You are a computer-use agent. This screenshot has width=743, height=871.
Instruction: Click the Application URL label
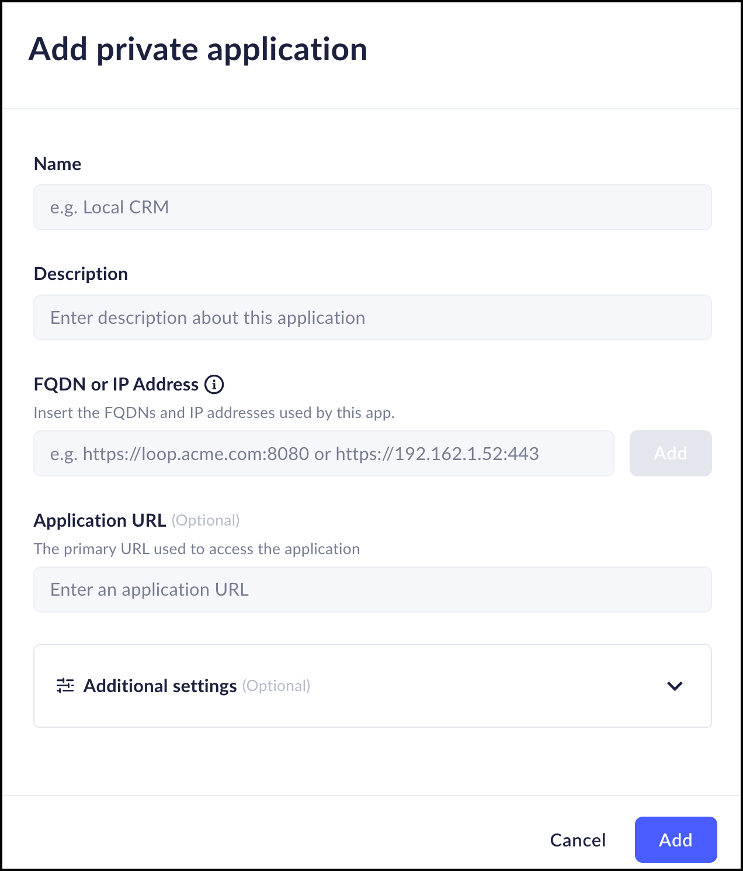click(100, 520)
